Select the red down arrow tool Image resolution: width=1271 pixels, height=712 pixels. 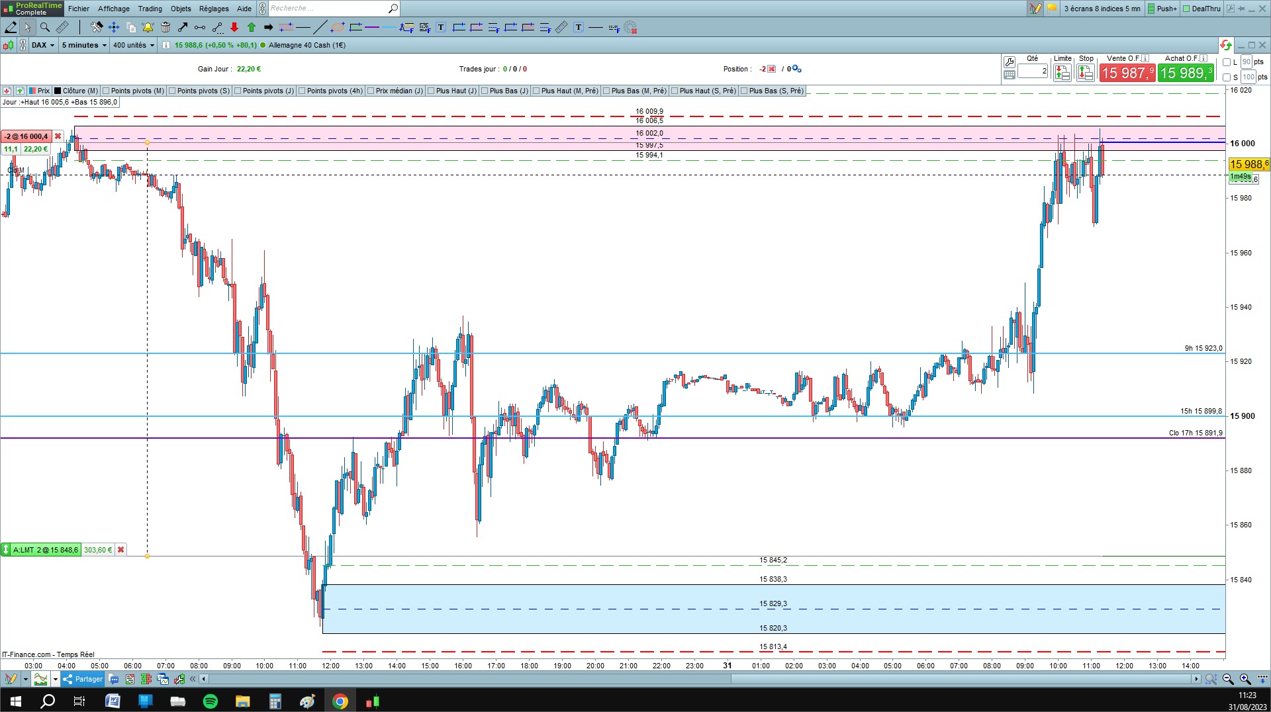click(x=234, y=27)
